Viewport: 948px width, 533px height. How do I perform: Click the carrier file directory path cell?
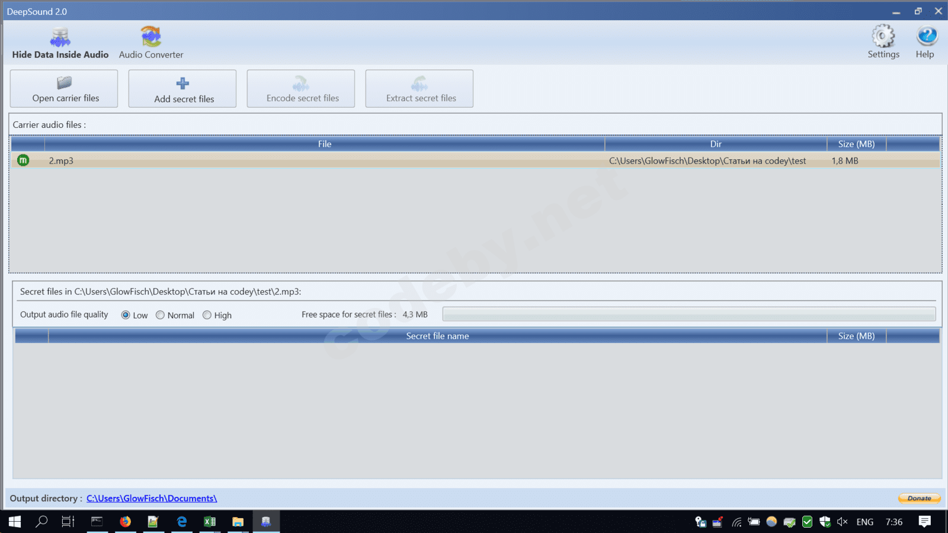coord(707,161)
